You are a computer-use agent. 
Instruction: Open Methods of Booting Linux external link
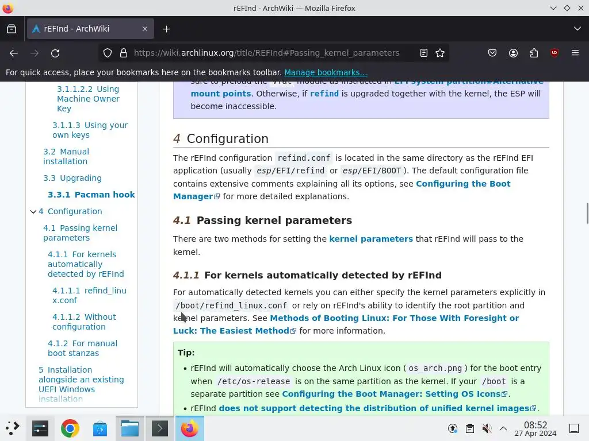pos(395,318)
